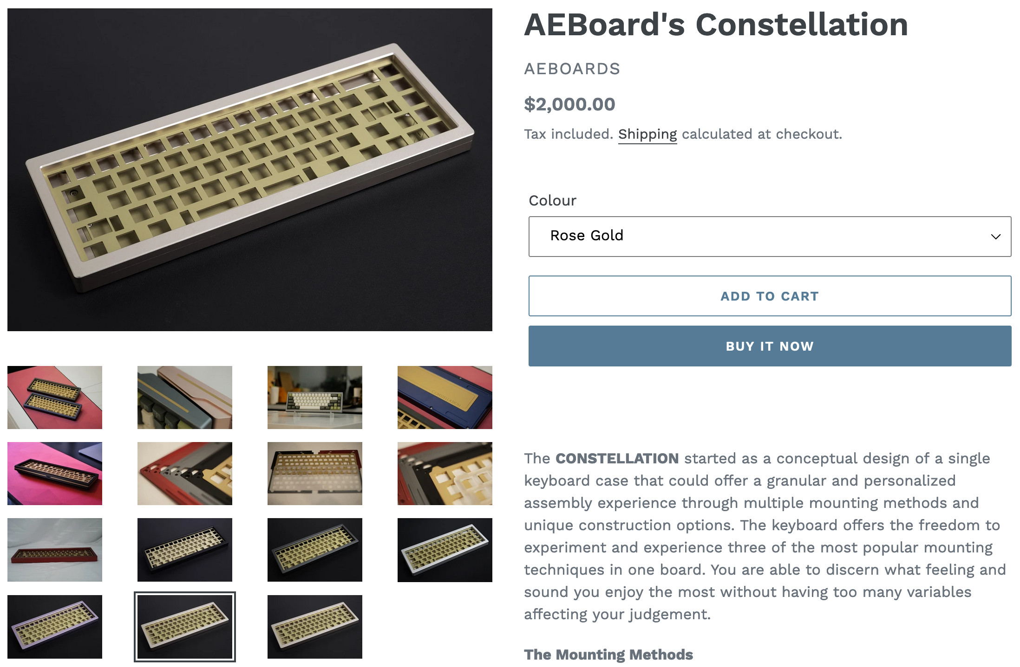The height and width of the screenshot is (667, 1020).
Task: Select thumbnail of close-up plates with translucent switch
Action: (x=445, y=474)
